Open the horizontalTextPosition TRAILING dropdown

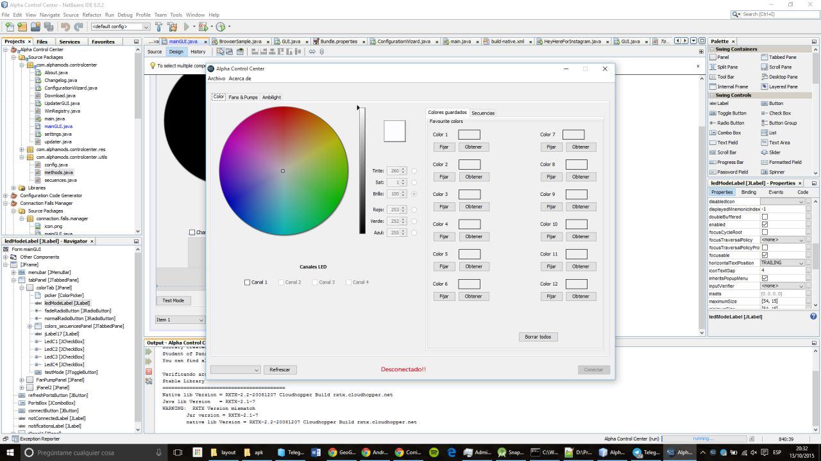(x=783, y=263)
